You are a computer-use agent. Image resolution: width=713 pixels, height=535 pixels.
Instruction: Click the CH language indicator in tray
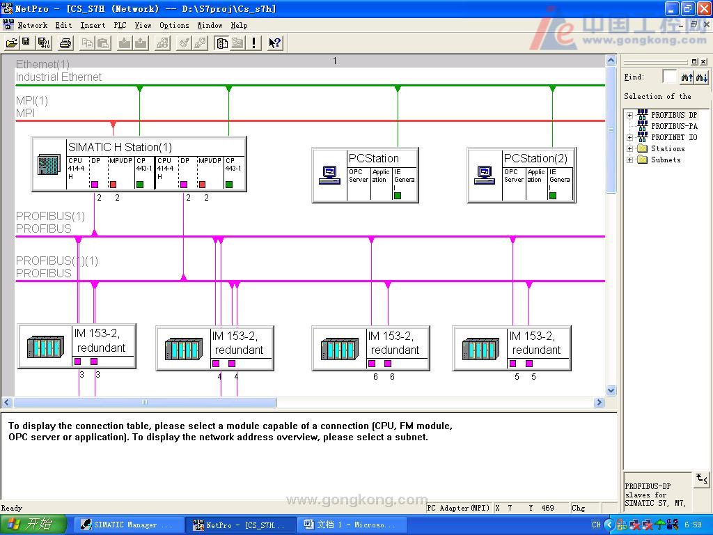(x=596, y=525)
